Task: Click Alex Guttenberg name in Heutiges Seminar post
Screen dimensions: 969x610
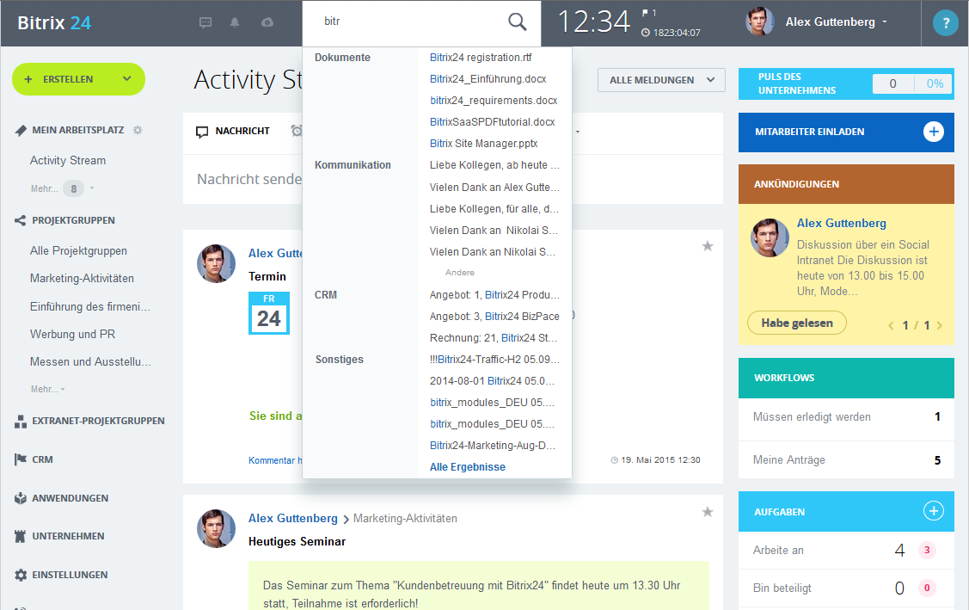Action: tap(293, 519)
